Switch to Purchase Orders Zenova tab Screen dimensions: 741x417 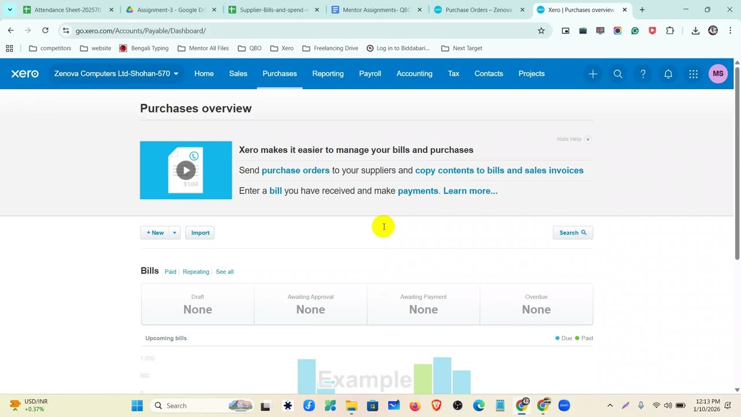point(478,10)
